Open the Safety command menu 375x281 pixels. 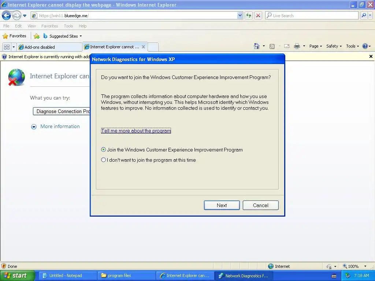(334, 46)
